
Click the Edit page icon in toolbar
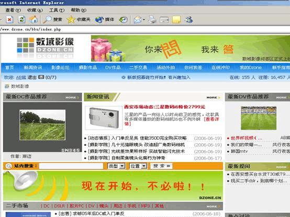164,19
